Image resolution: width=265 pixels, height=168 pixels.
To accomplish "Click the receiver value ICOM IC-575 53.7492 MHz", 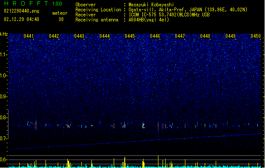I will pos(169,15).
